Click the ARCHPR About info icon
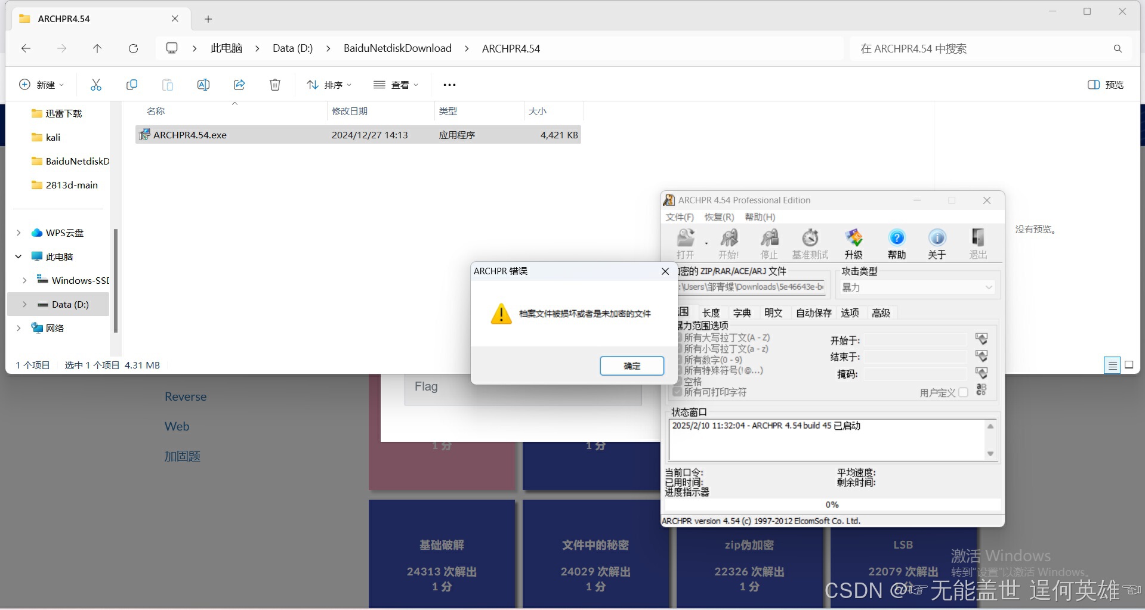 (x=937, y=238)
